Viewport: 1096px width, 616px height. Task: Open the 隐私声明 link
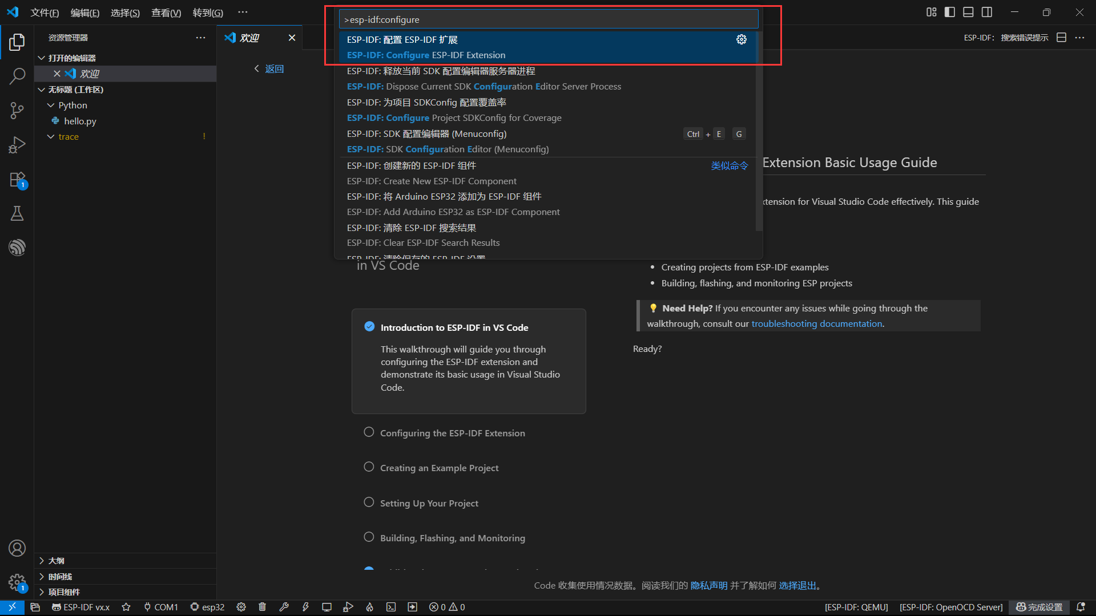click(x=709, y=585)
